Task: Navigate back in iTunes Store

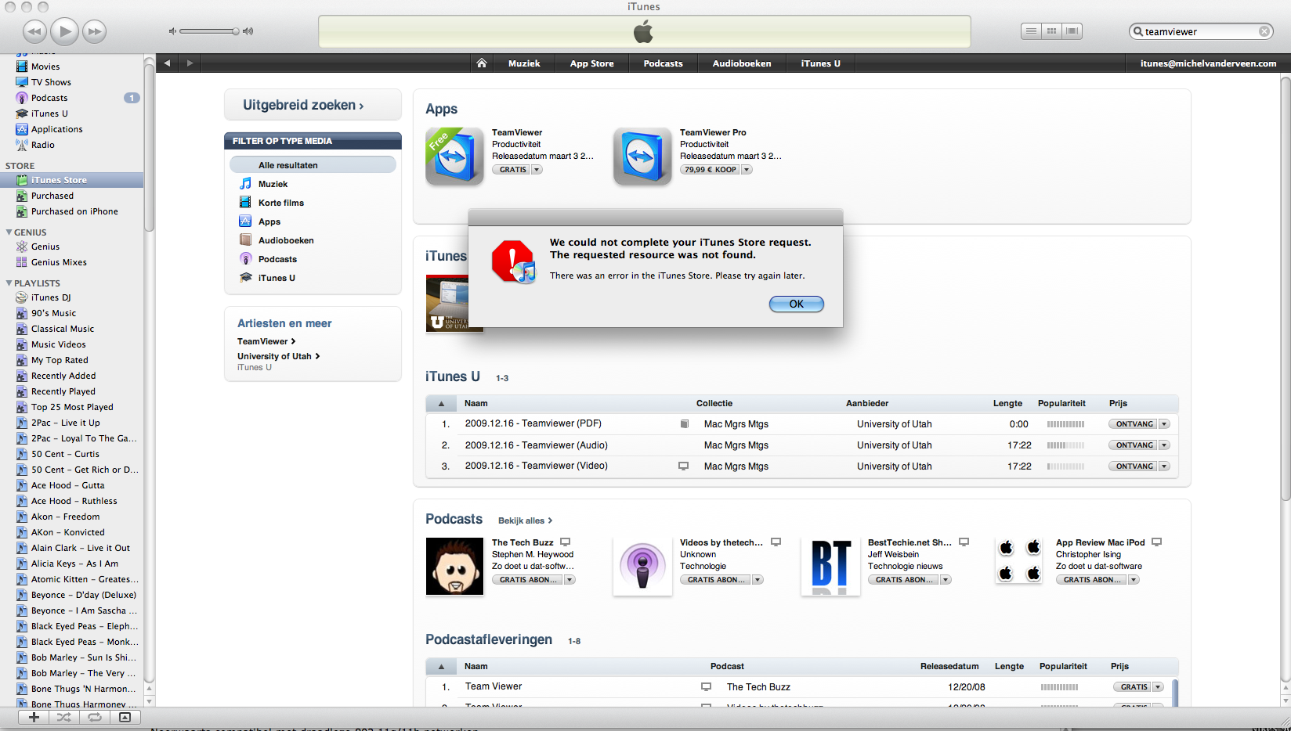Action: click(x=167, y=63)
